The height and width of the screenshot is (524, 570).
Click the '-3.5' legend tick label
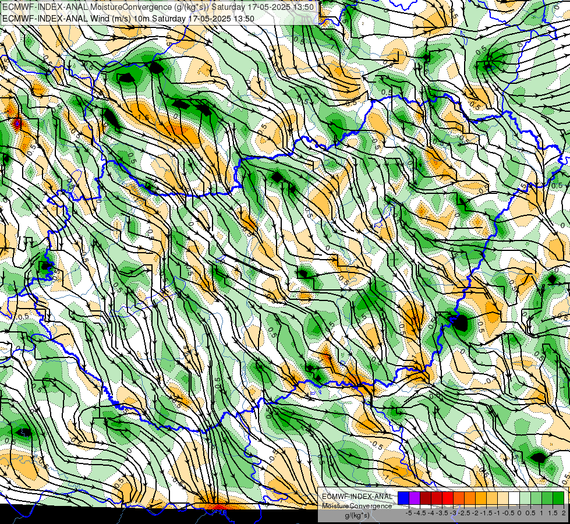coord(442,513)
